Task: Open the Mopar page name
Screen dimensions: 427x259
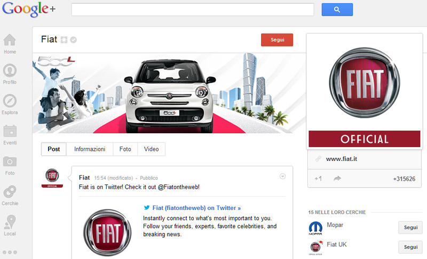Action: [335, 225]
